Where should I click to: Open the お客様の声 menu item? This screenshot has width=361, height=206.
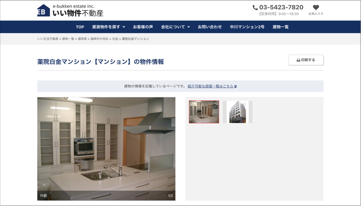point(143,27)
